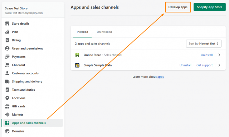Select the Installed tab
229x137 pixels.
point(82,32)
